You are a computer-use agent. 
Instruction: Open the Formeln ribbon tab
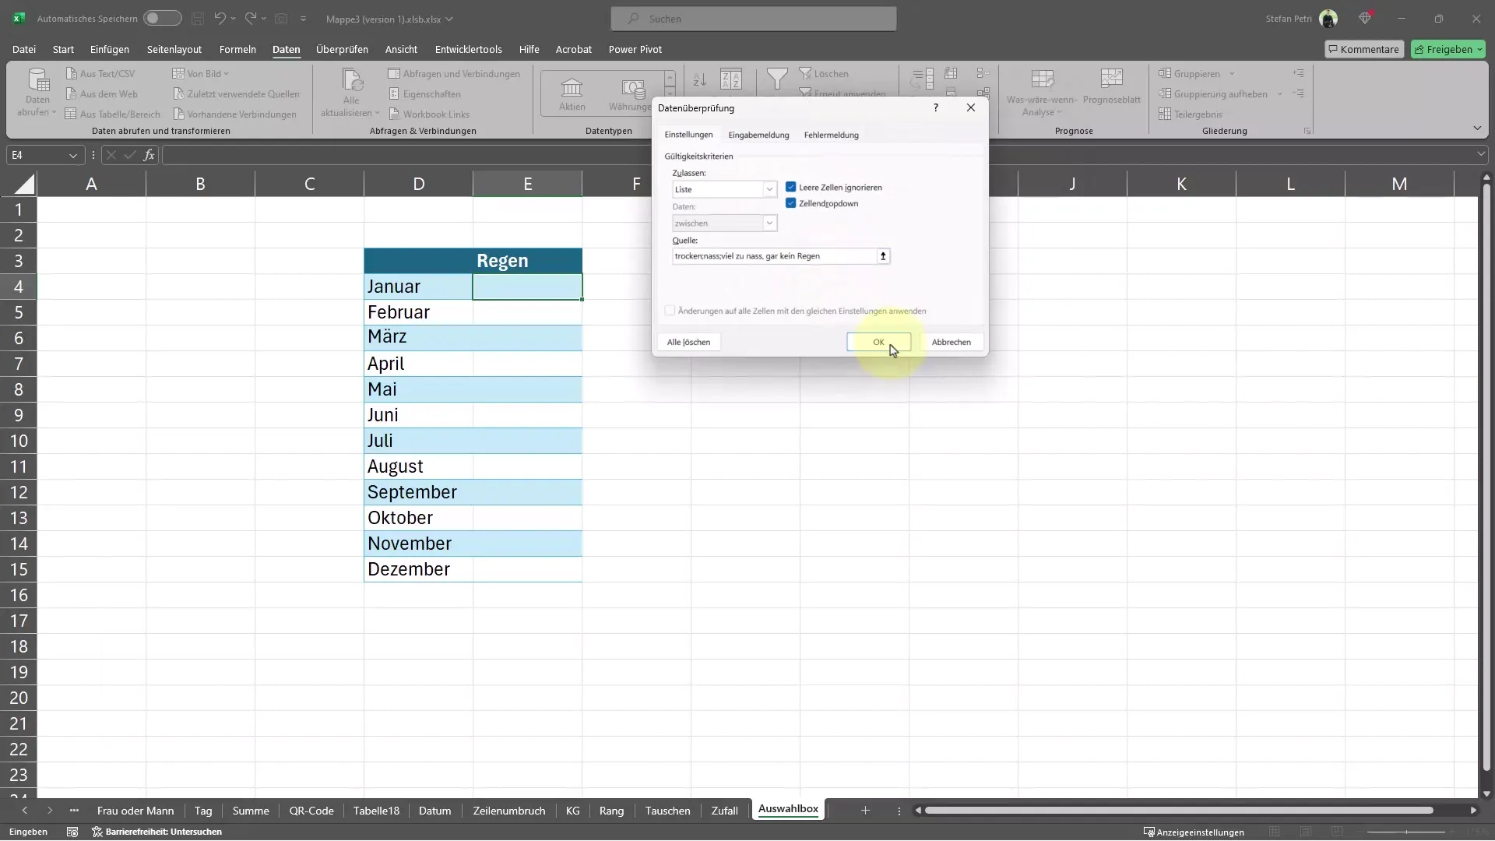coord(237,49)
